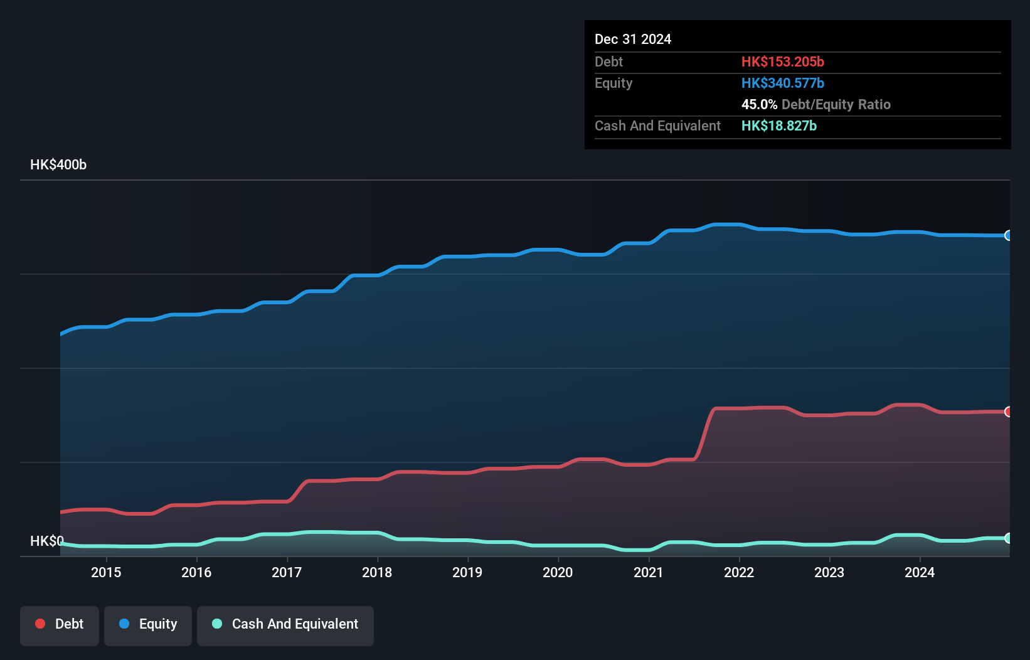1030x660 pixels.
Task: Select the Cash end-point marker on chart
Action: (1009, 538)
